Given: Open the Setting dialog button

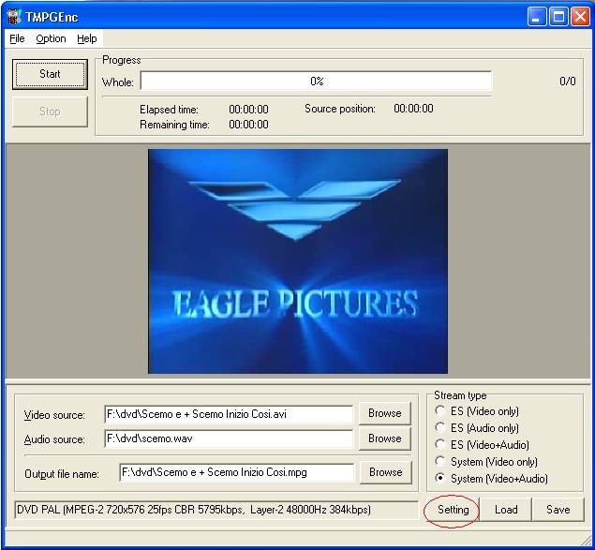Looking at the screenshot, I should point(453,510).
